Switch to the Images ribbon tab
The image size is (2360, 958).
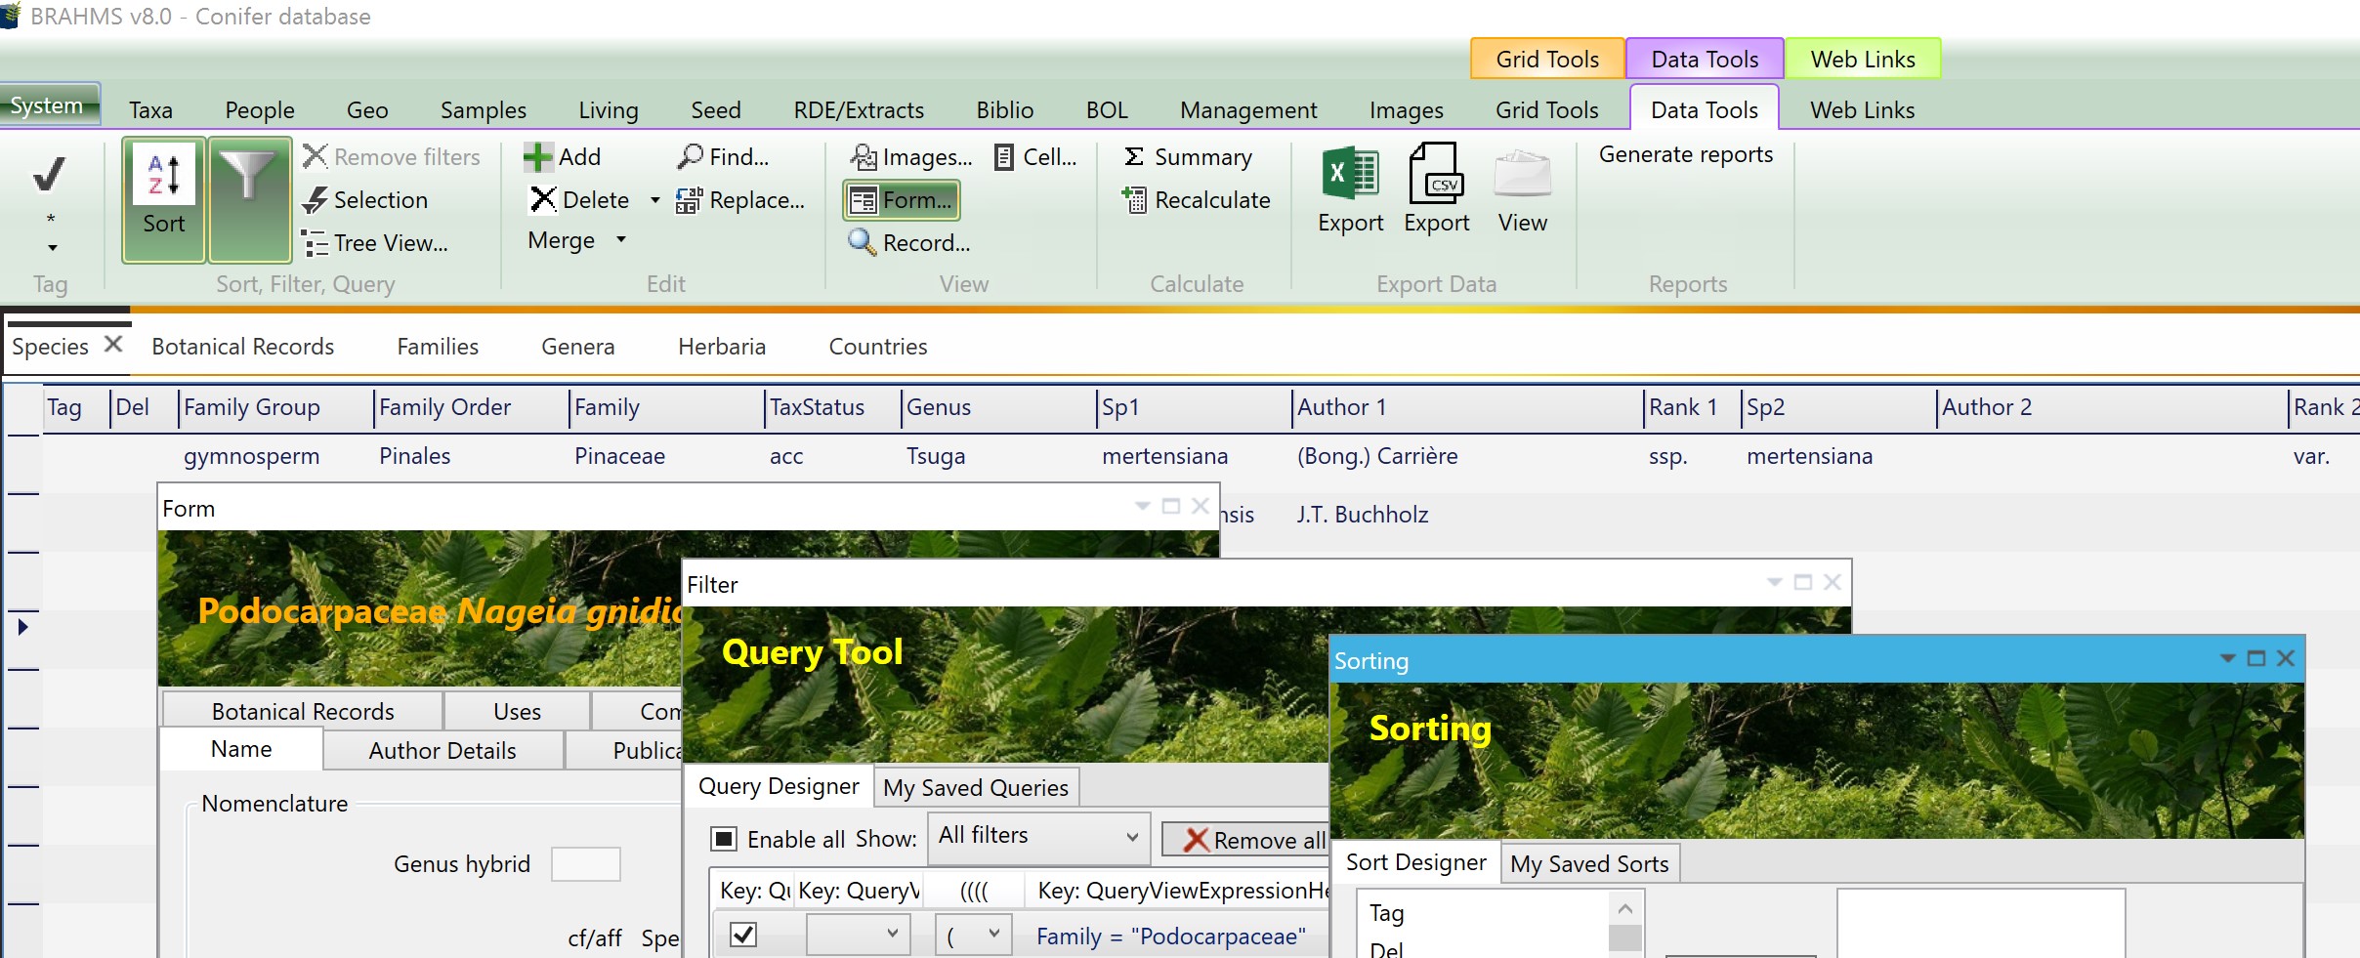click(x=1406, y=110)
